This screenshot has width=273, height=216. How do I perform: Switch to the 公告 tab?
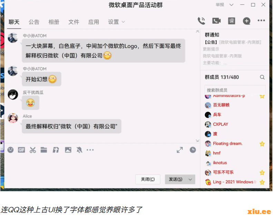pos(34,22)
